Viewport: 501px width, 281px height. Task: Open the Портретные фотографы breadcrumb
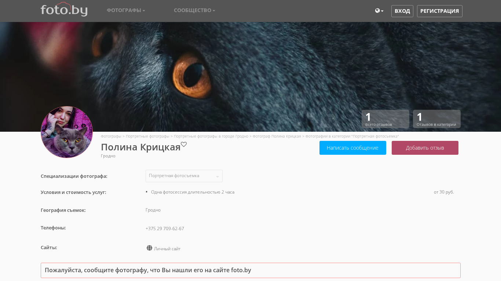[x=147, y=136]
